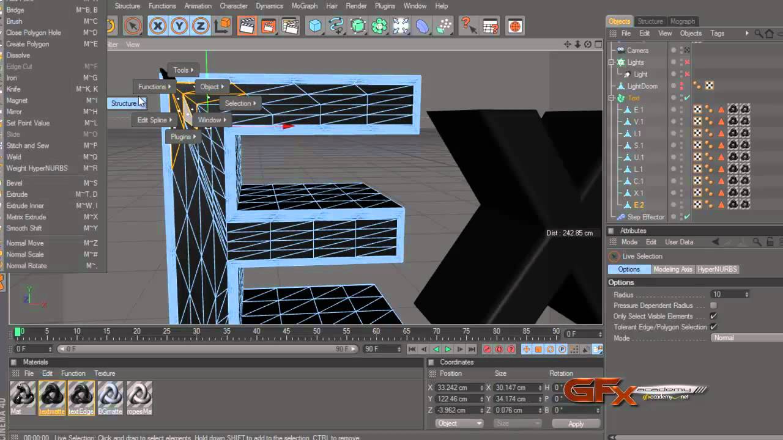783x440 pixels.
Task: Open the globe content browser icon
Action: (515, 26)
